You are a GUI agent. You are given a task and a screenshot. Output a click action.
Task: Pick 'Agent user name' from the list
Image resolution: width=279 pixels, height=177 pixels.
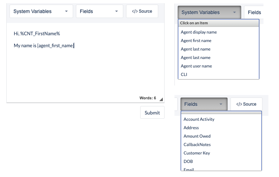pyautogui.click(x=196, y=66)
